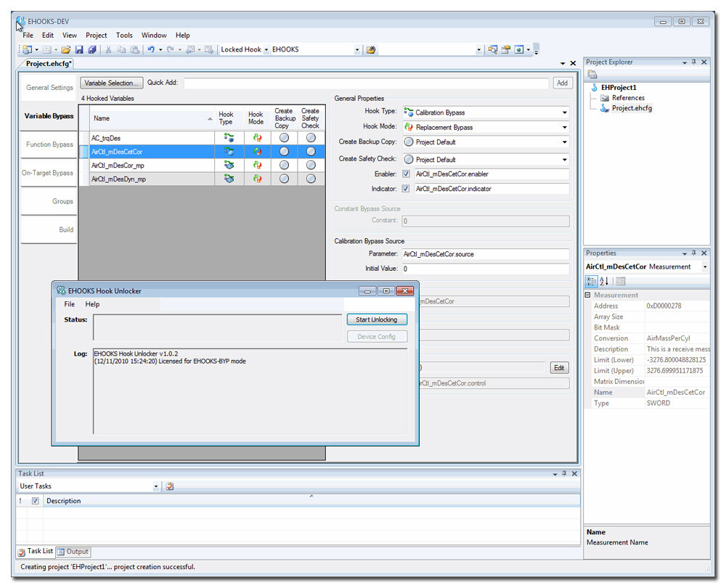Switch to the Output tab
This screenshot has width=726, height=588.
[x=73, y=552]
